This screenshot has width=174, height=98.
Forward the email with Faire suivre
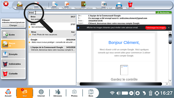pyautogui.click(x=67, y=5)
